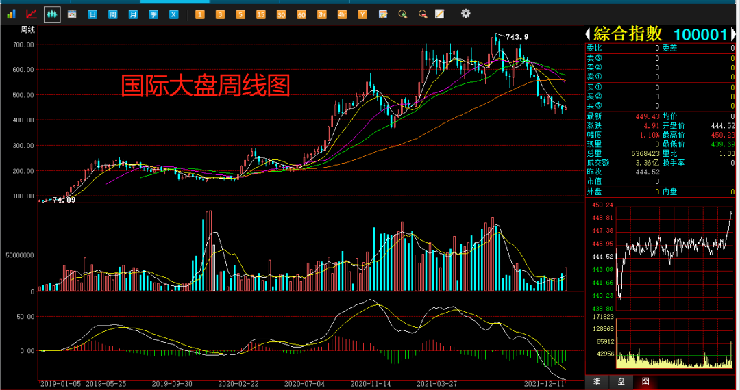Open the 图 tab at bottom right
Viewport: 740px width, 390px height.
pyautogui.click(x=645, y=381)
